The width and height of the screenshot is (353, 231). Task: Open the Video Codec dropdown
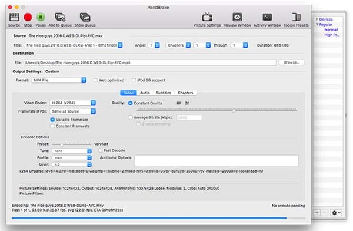(x=73, y=103)
